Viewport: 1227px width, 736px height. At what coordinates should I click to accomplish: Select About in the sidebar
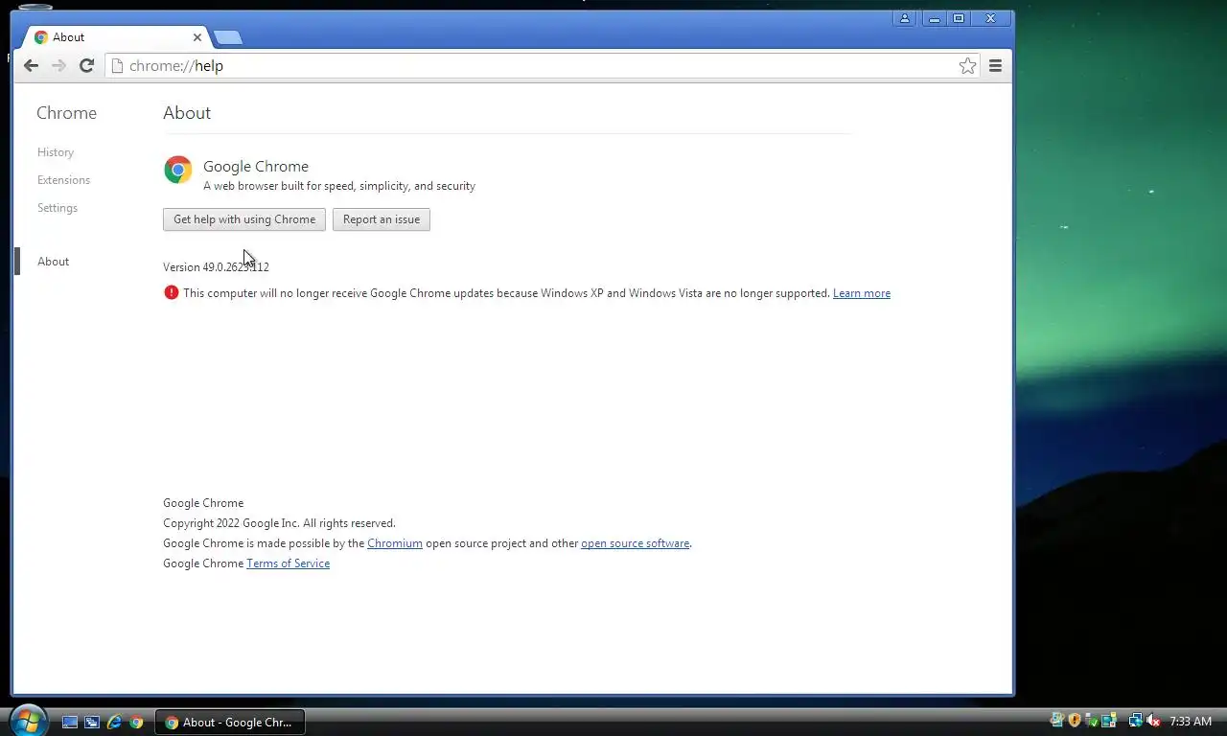(53, 262)
